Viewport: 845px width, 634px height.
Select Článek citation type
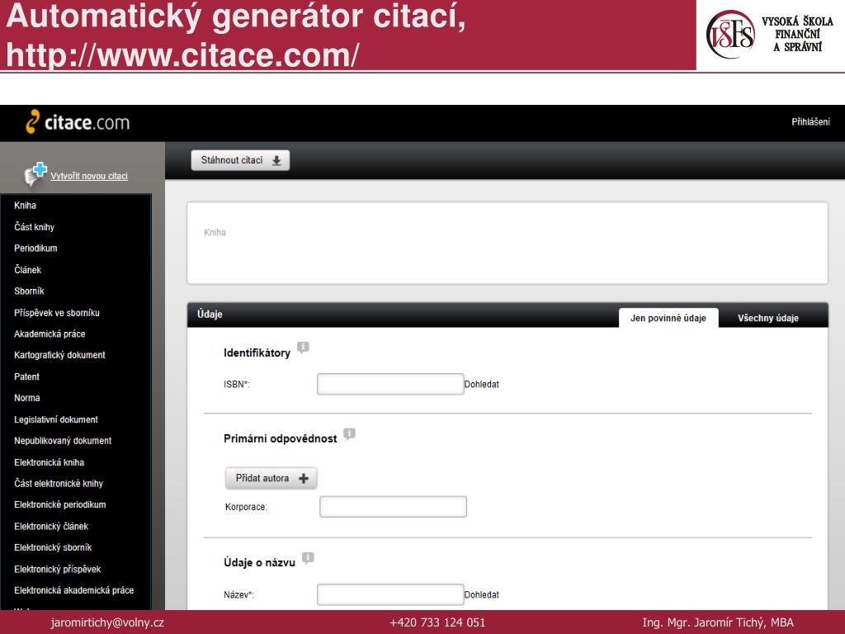click(27, 270)
